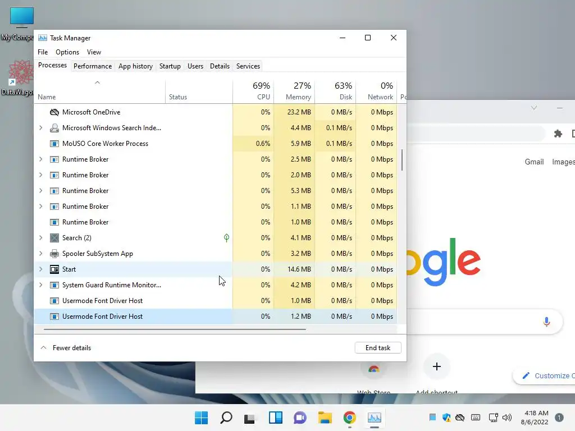Click the Google search box in Chrome
575x431 pixels.
(484, 322)
